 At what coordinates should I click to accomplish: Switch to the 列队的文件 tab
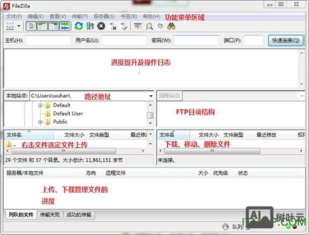click(x=21, y=215)
